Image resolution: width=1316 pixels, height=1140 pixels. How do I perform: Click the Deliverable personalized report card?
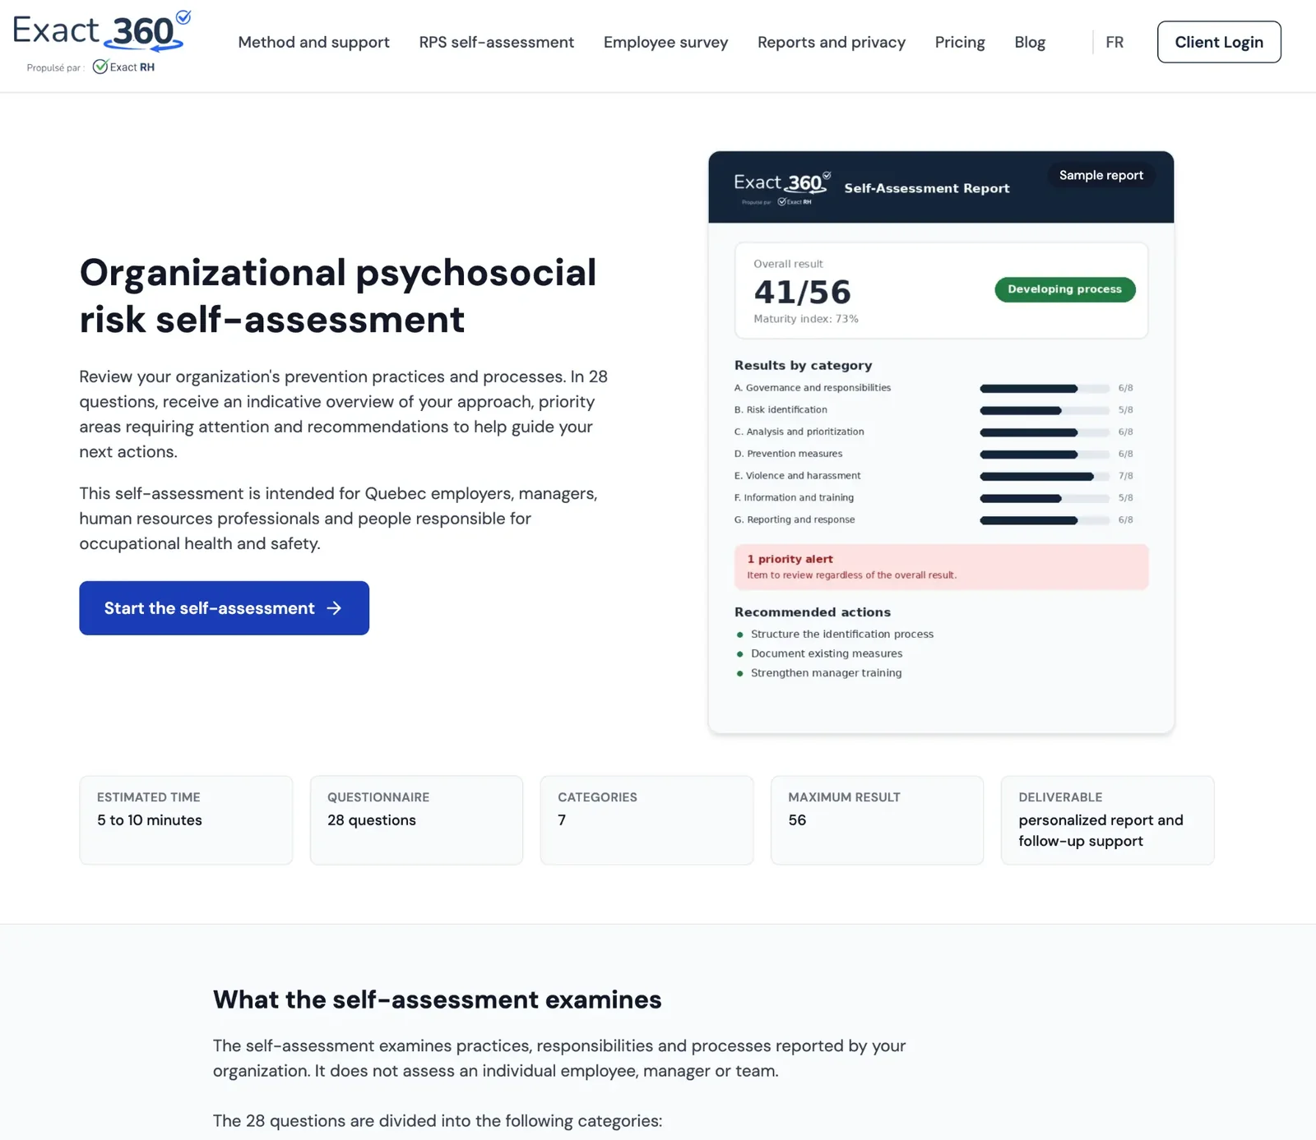pyautogui.click(x=1107, y=820)
